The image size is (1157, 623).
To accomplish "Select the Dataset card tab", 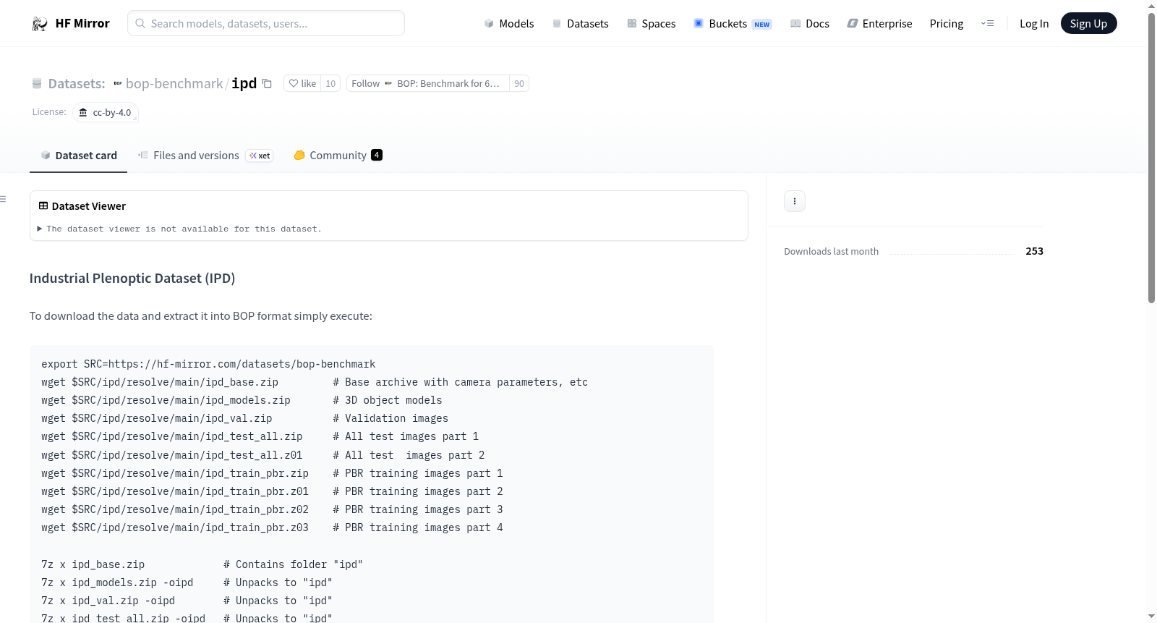I will click(x=79, y=156).
